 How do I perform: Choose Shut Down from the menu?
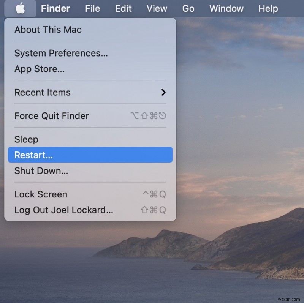click(x=41, y=171)
